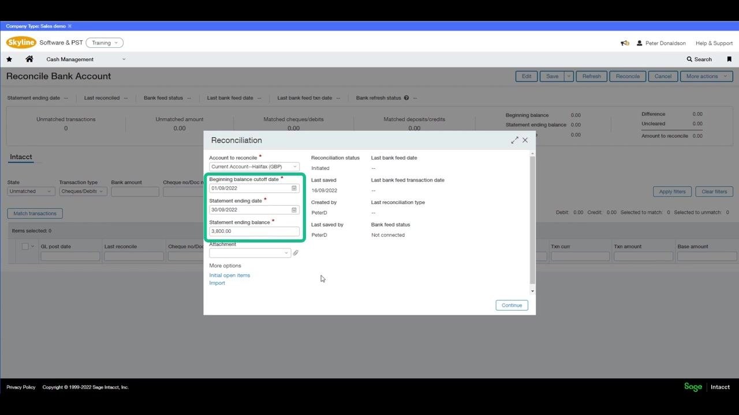This screenshot has width=739, height=415.
Task: Open calendar for Beginning balance cutoff date
Action: click(x=294, y=188)
